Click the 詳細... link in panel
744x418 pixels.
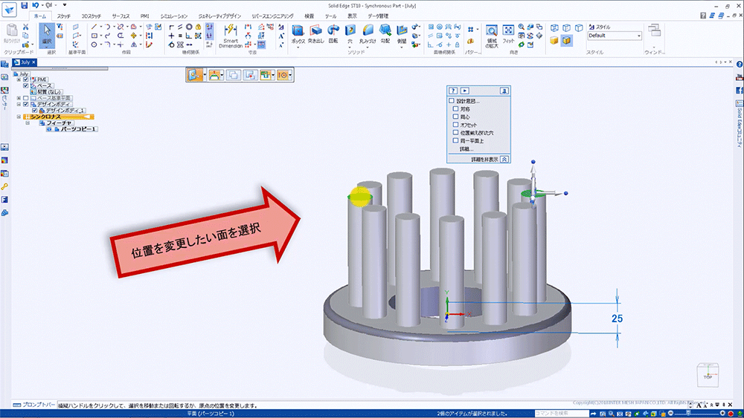coord(466,149)
